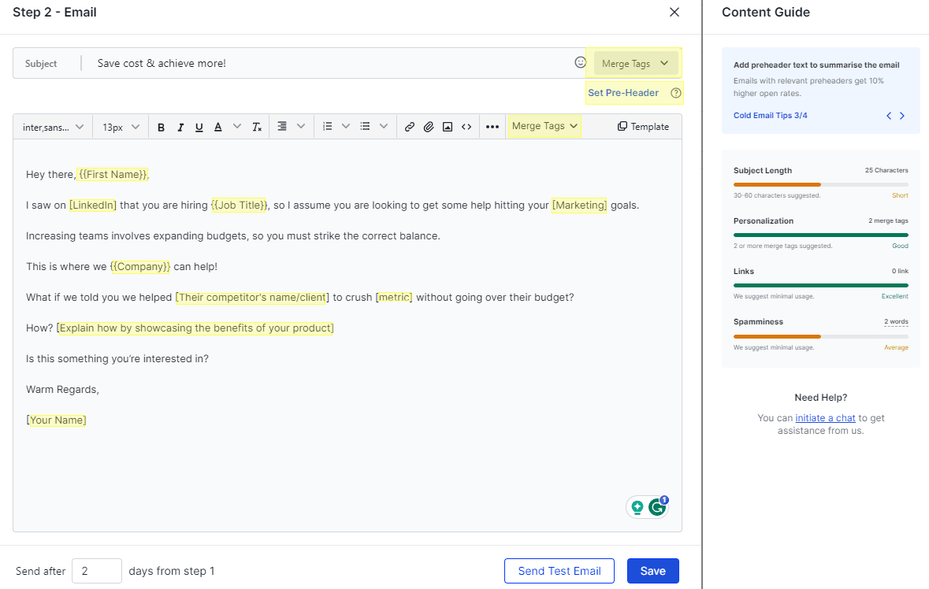Open the Merge Tags dropdown above the subject

(x=636, y=62)
